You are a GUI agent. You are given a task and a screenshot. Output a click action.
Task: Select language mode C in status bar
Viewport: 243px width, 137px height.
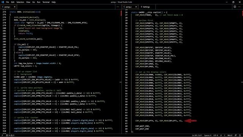pos(225,135)
